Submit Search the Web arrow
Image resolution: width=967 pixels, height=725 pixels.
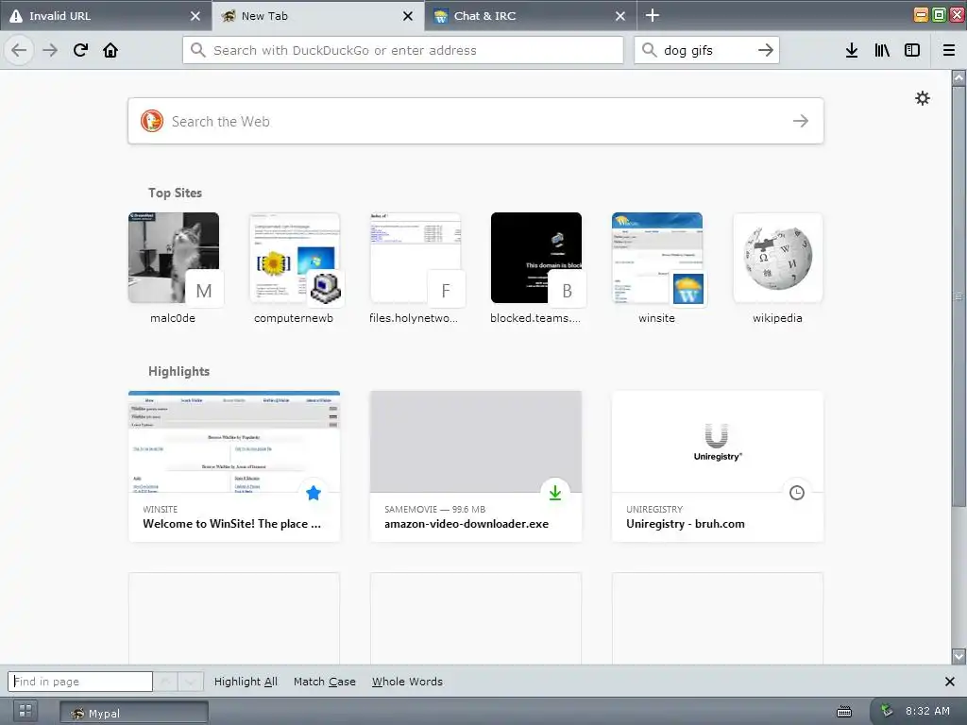tap(801, 121)
